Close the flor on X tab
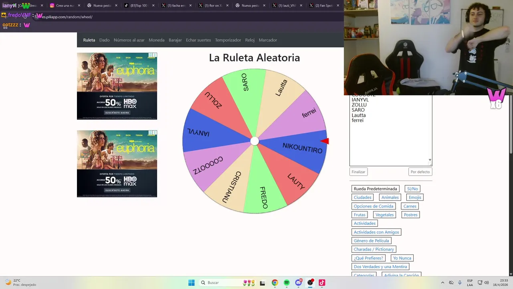Viewport: 513px width, 289px height. tap(227, 6)
